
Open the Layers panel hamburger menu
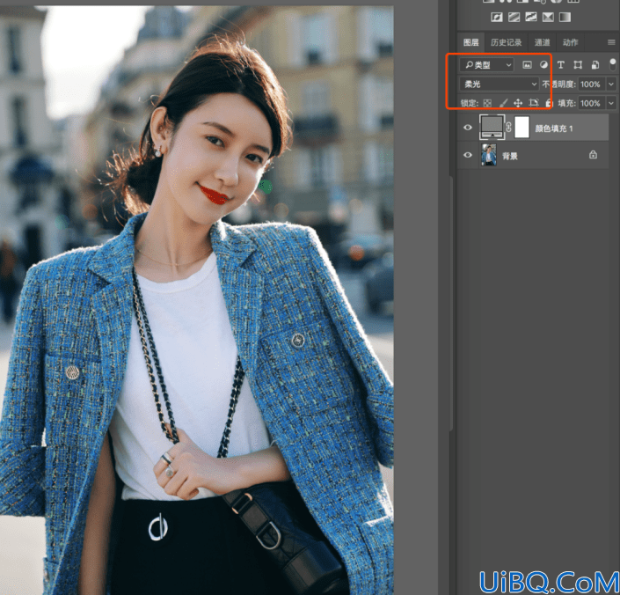tap(611, 42)
